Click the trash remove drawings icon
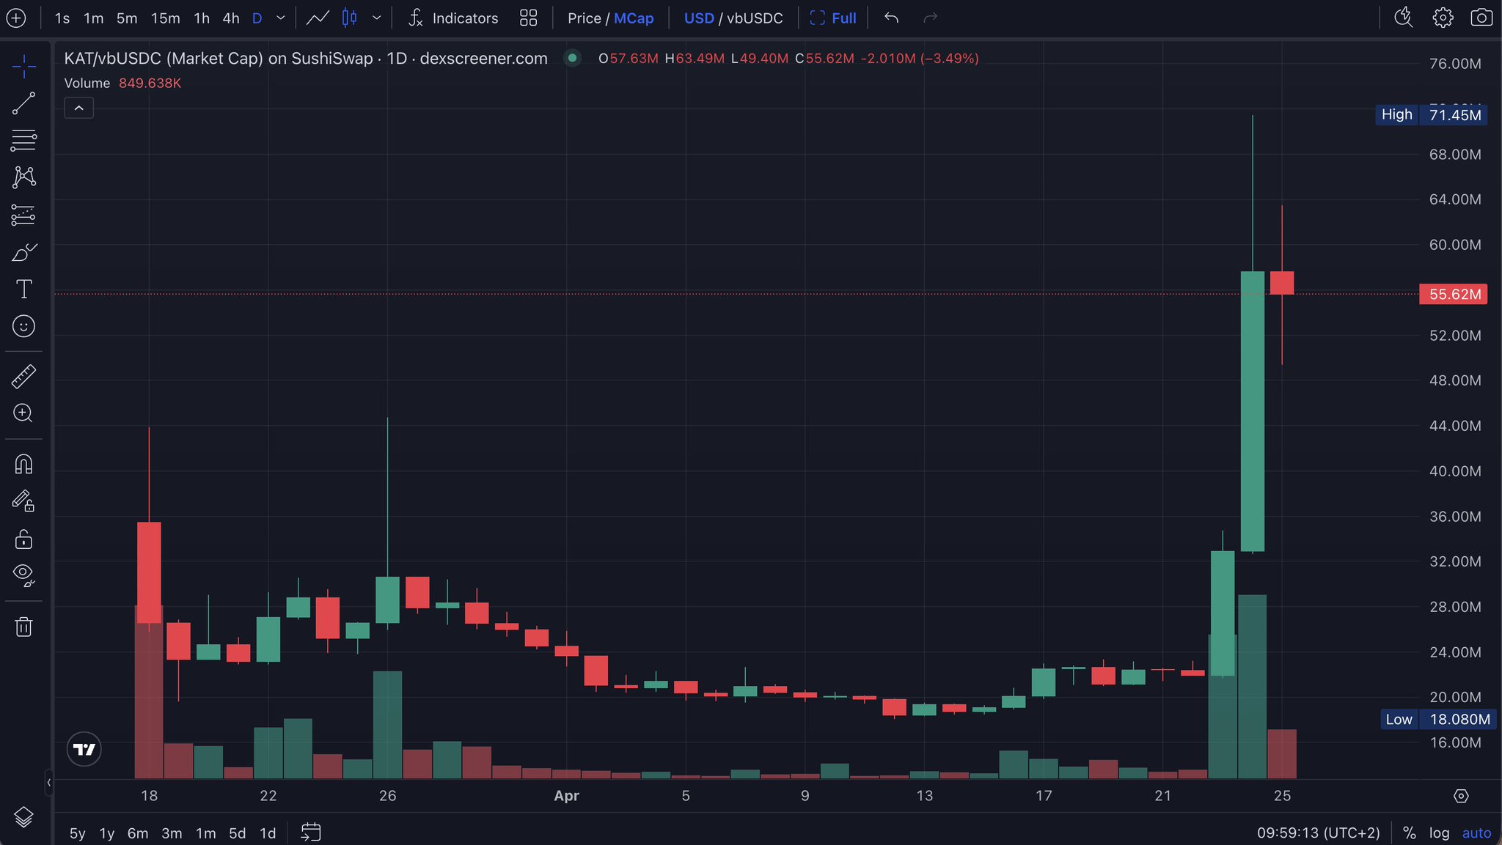Image resolution: width=1502 pixels, height=845 pixels. point(23,627)
